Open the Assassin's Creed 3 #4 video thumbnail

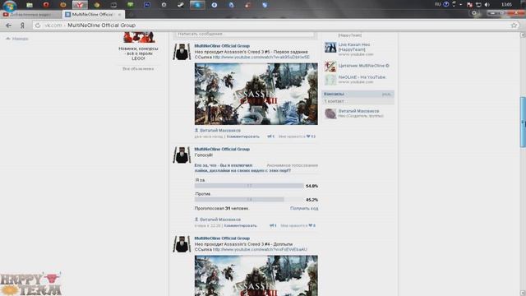256,275
